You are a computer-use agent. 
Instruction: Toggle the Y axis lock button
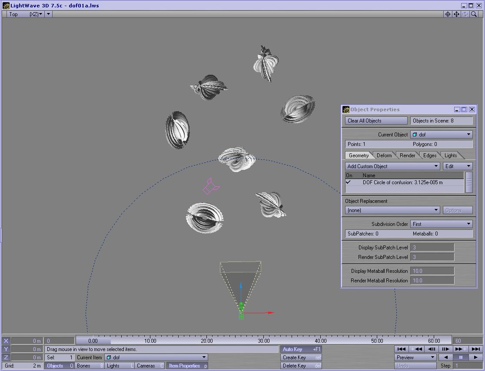pos(6,349)
